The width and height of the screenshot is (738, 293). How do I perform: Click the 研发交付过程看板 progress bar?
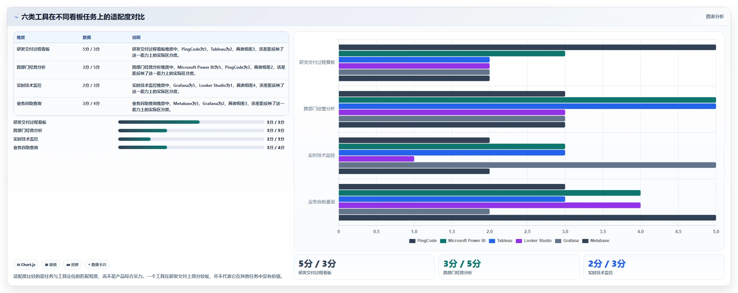point(191,122)
